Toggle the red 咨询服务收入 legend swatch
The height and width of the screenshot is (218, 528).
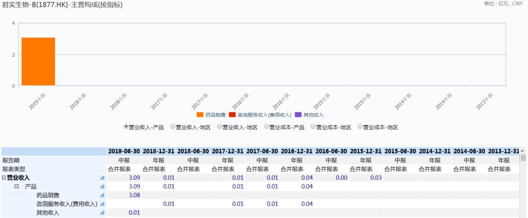coord(232,115)
